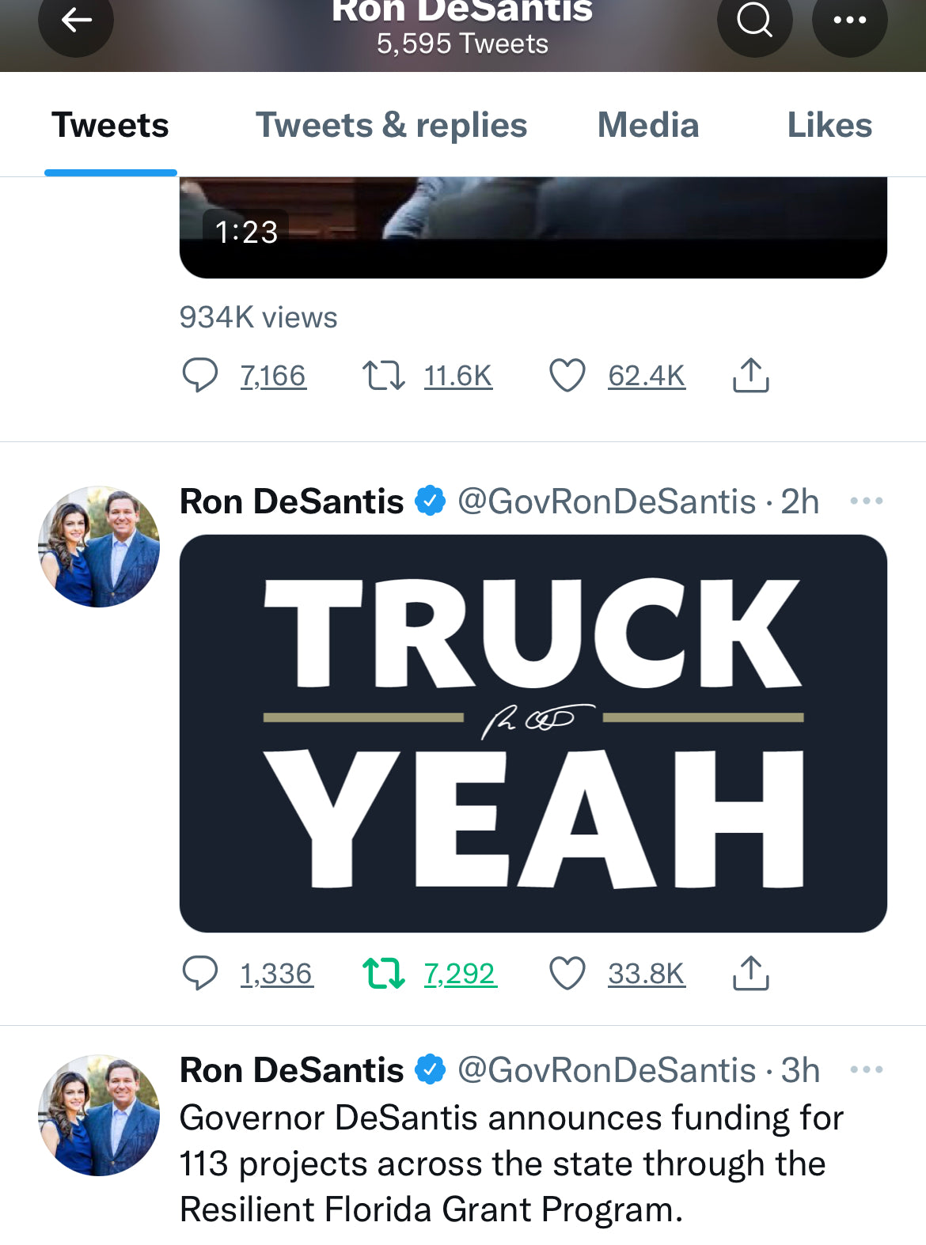Viewport: 926px width, 1245px height.
Task: Reply to the Truck Yeah tweet
Action: tap(199, 973)
